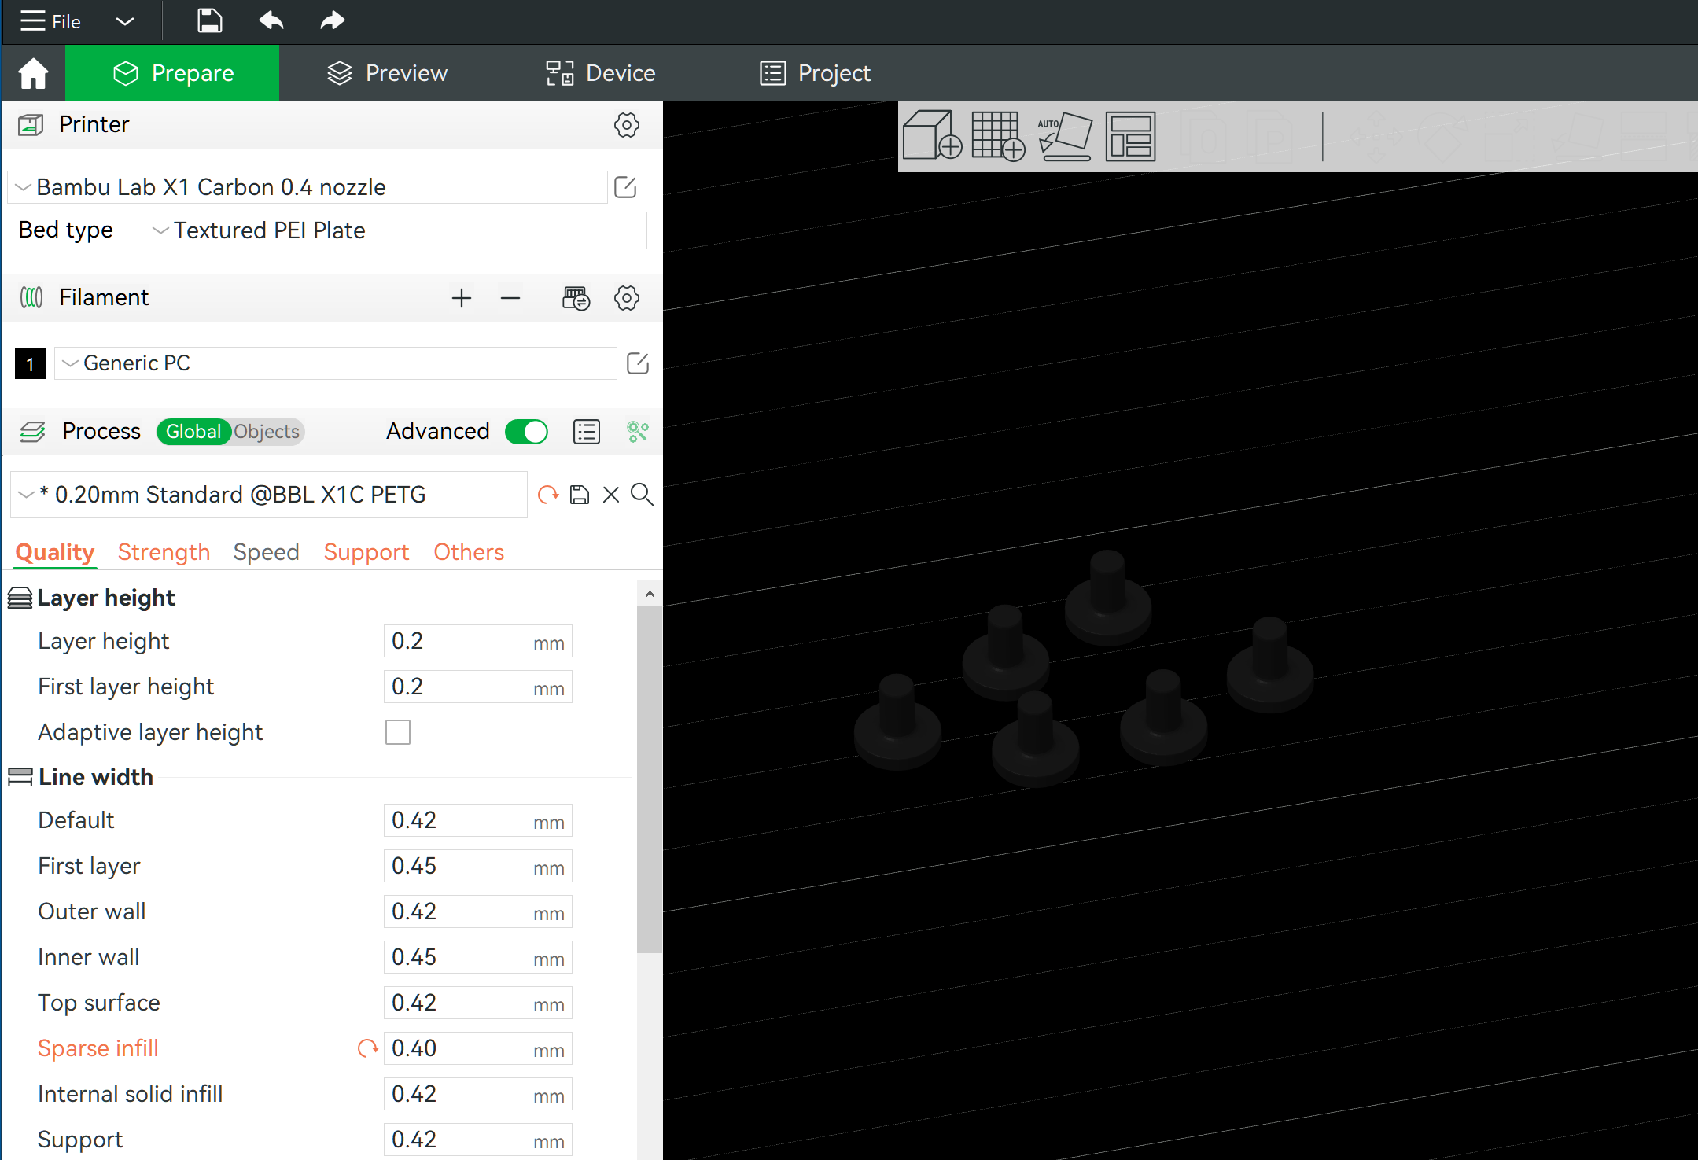The width and height of the screenshot is (1698, 1160).
Task: Switch to the Preview tab
Action: pyautogui.click(x=386, y=72)
